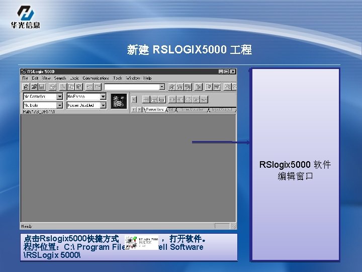Click the middle binoculars Find Next icon
This screenshot has height=272, width=362.
(x=180, y=87)
